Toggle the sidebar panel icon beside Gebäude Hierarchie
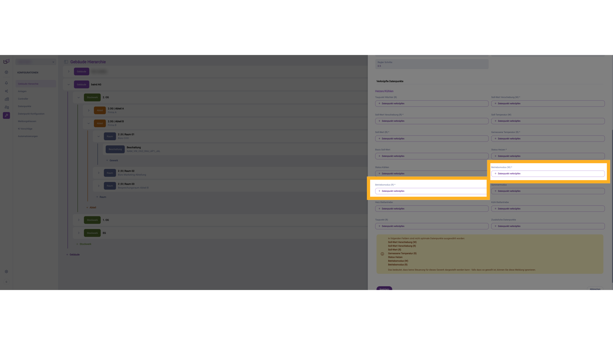The height and width of the screenshot is (345, 613). tap(66, 62)
